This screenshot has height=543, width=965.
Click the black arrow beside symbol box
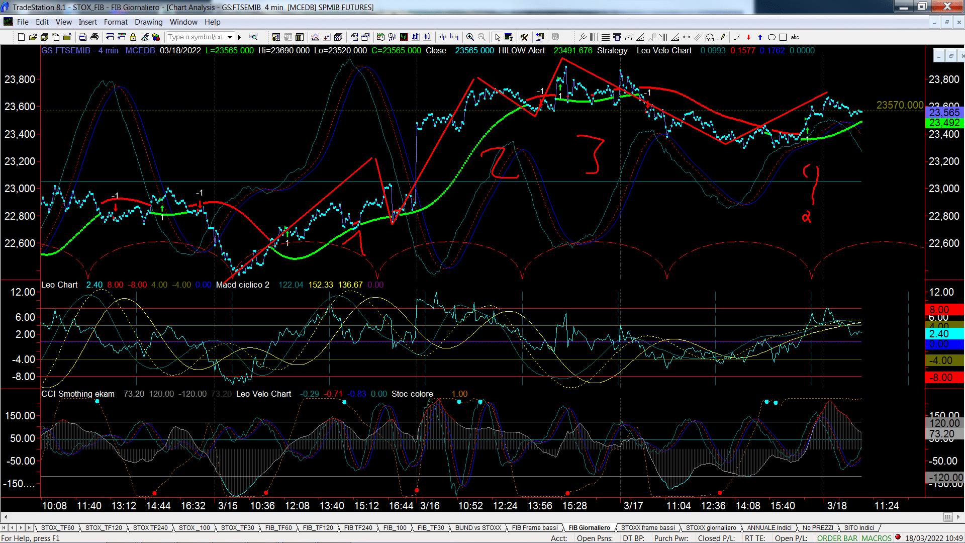tap(240, 37)
